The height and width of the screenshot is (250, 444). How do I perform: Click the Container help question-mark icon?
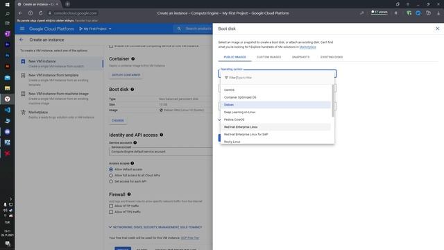pos(133,58)
